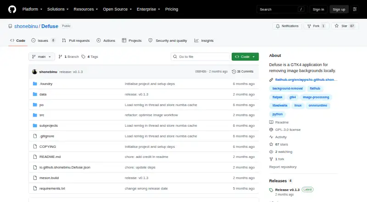Open the Readme link in About
367x202 pixels.
[279, 122]
